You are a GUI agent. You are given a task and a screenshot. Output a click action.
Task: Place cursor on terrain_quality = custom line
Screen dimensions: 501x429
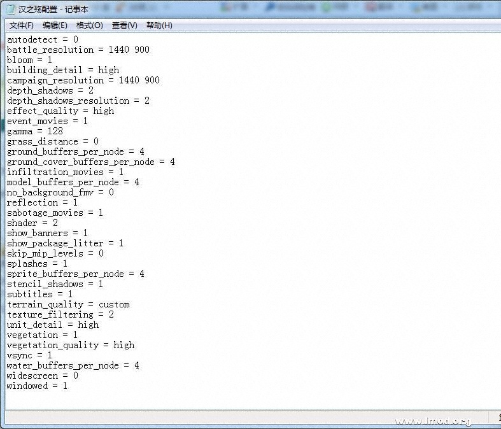point(67,304)
